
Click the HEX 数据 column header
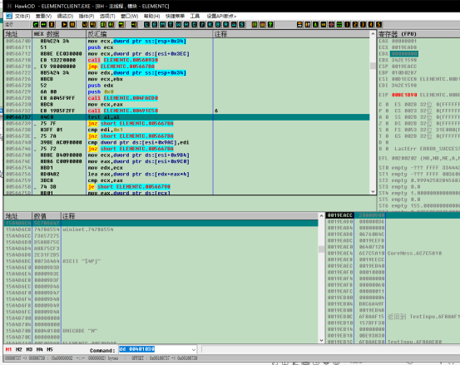pyautogui.click(x=59, y=34)
